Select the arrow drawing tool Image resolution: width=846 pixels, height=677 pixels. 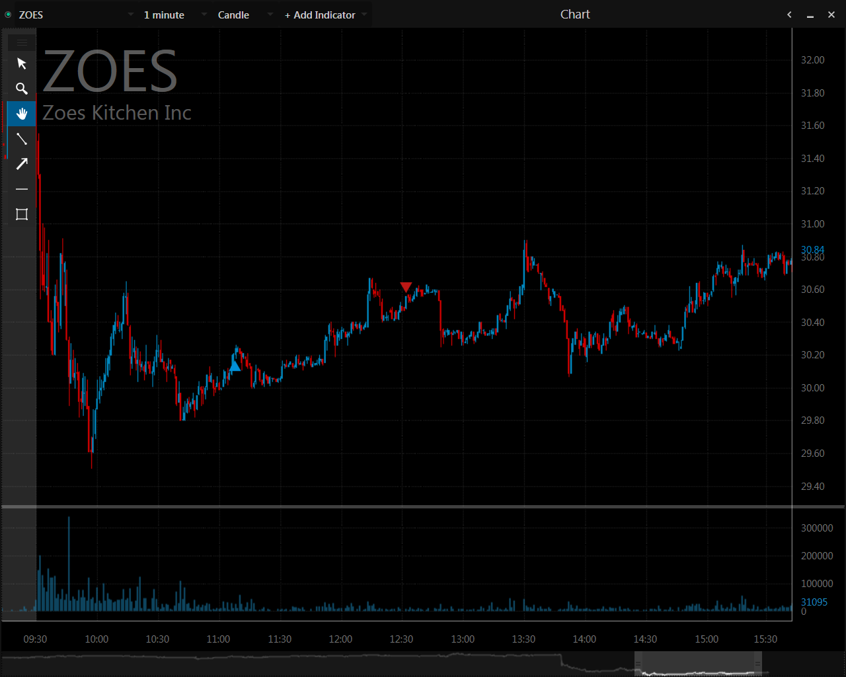tap(22, 164)
